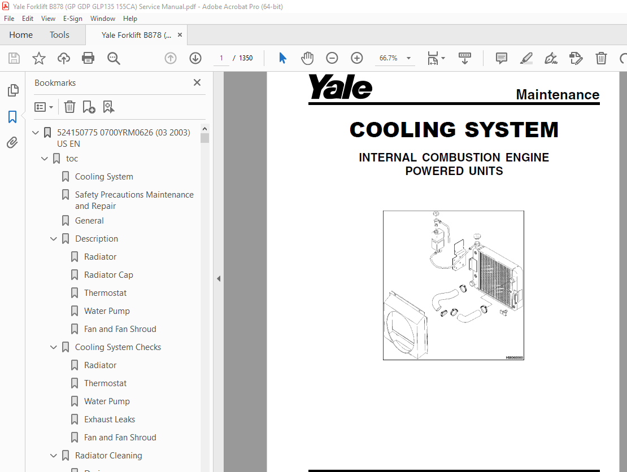Click the cloud upload icon
This screenshot has height=472, width=627.
point(64,58)
